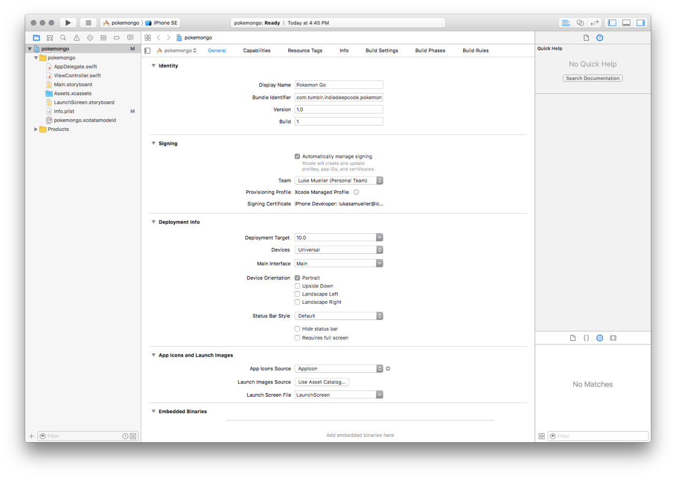Open the Status Bar Style dropdown
The width and height of the screenshot is (676, 478).
point(339,316)
